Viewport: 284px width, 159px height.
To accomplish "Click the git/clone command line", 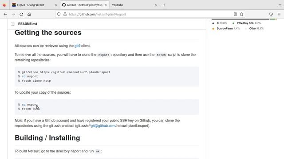I will pos(64,72).
